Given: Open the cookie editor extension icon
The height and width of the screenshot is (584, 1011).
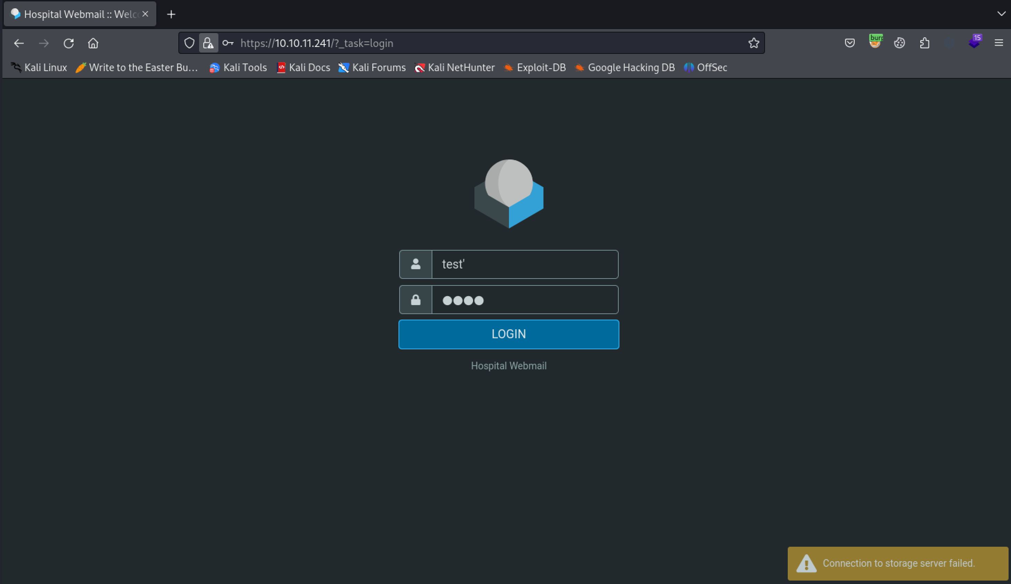Looking at the screenshot, I should [900, 43].
